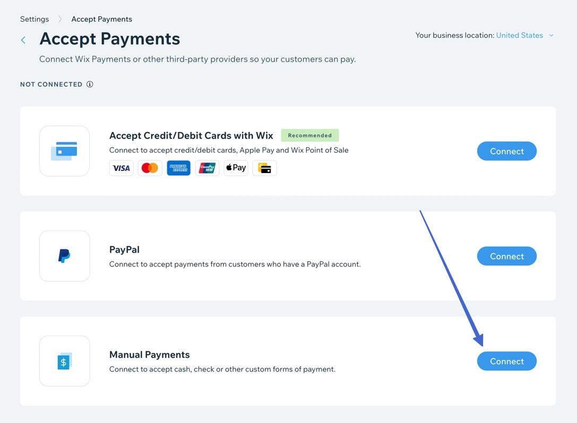Screen dimensions: 577x423
Task: Click the PayPal provider logo
Action: tap(64, 256)
